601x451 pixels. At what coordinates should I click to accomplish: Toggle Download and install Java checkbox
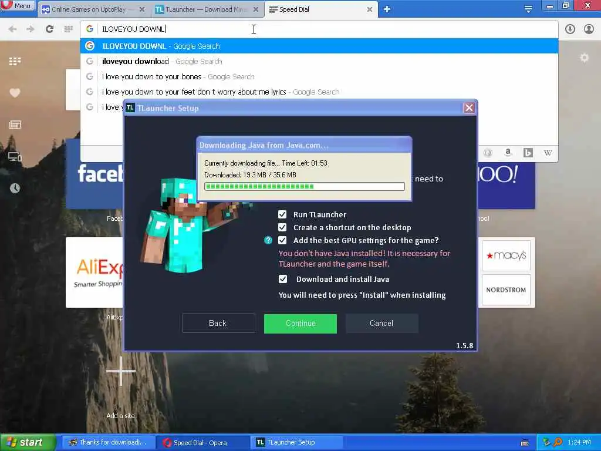pos(283,279)
